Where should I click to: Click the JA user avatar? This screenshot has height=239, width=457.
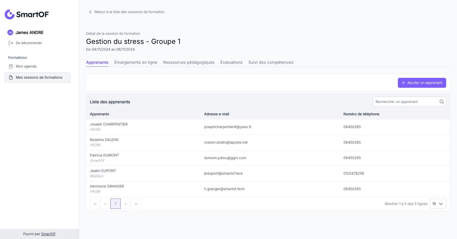pos(10,32)
